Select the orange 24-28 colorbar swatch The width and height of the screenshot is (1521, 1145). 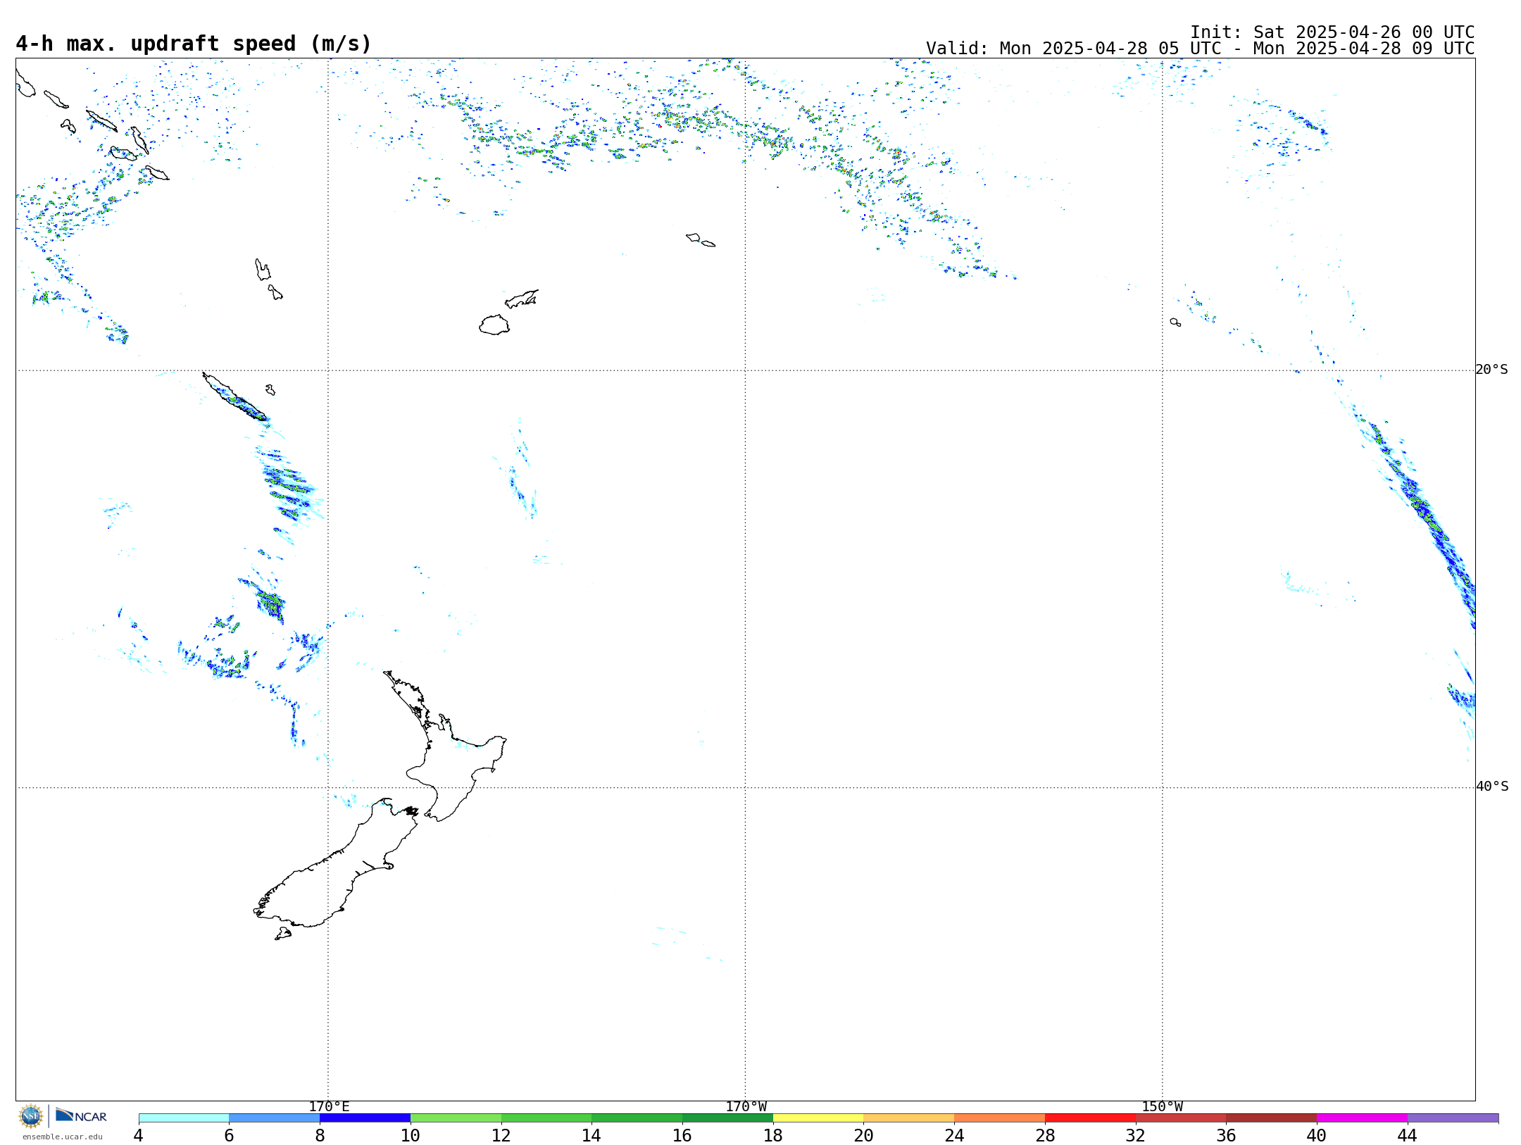(x=1000, y=1118)
